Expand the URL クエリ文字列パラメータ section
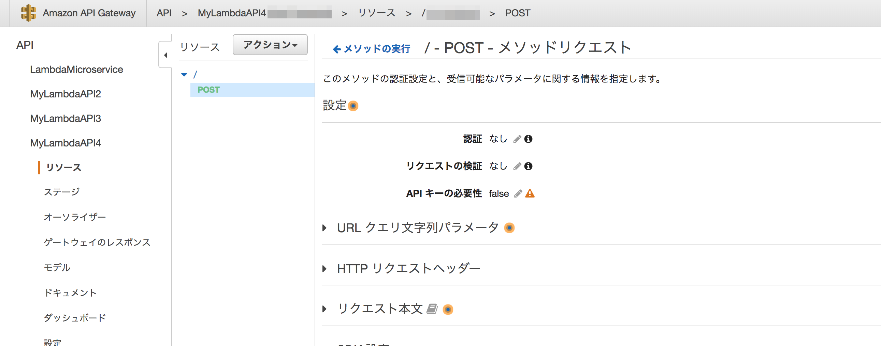 (324, 227)
